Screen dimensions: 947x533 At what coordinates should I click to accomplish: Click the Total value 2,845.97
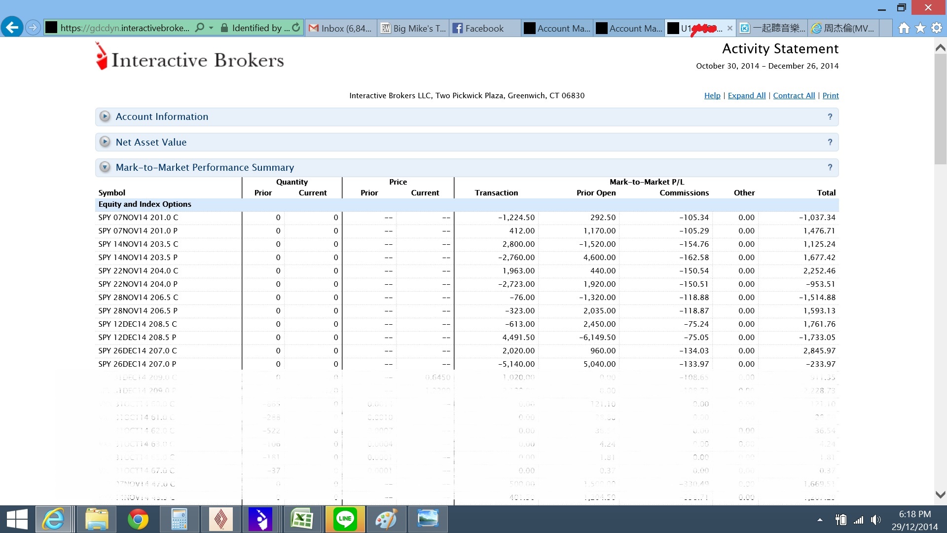(819, 351)
